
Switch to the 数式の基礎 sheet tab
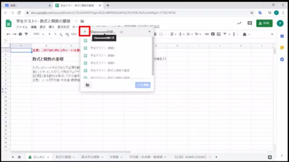click(x=63, y=157)
